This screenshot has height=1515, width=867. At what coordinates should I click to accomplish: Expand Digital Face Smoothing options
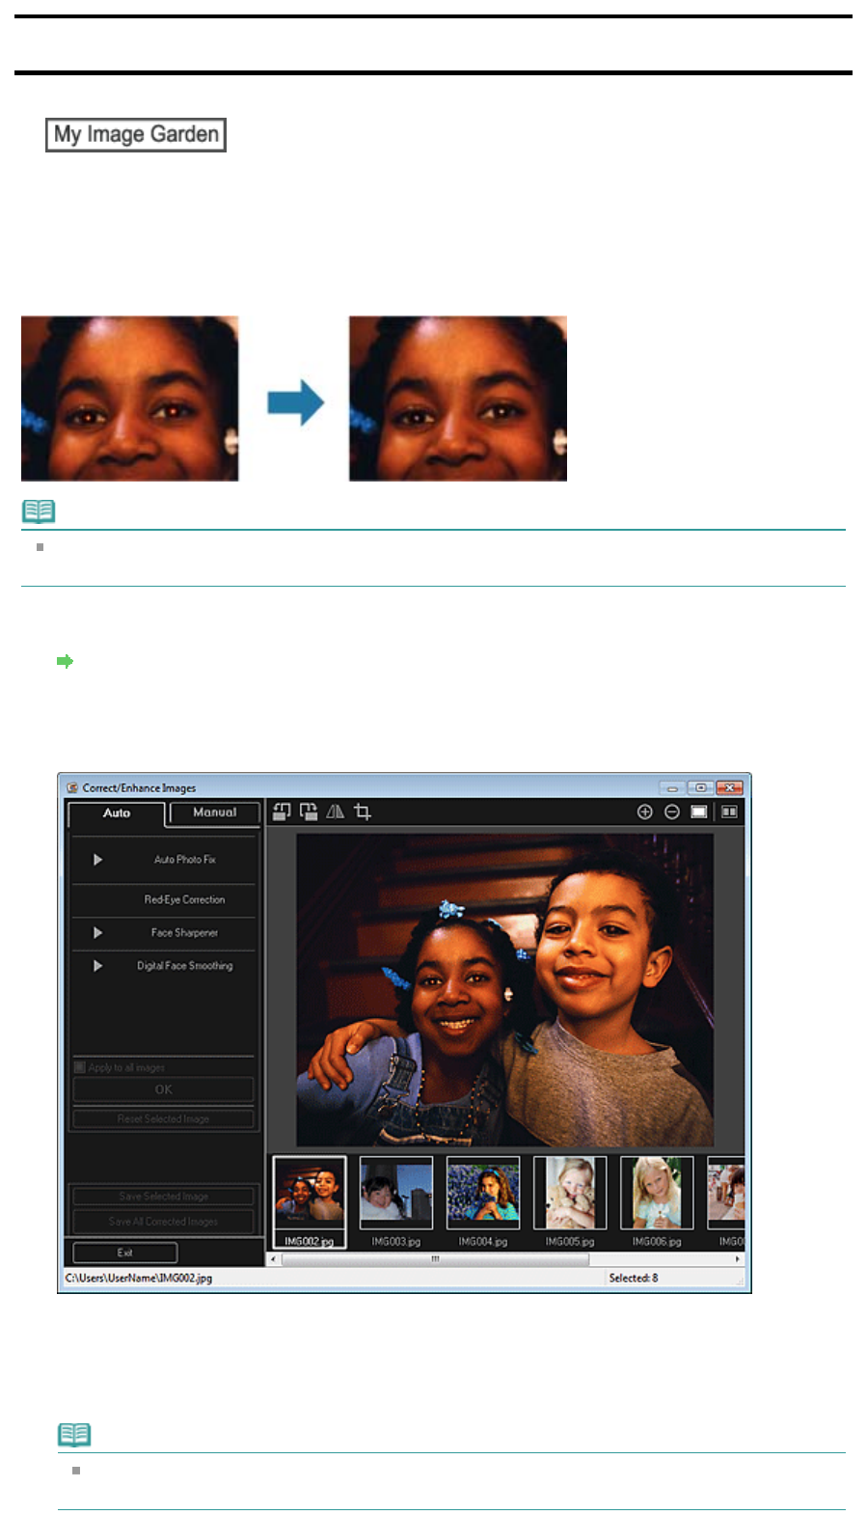point(97,965)
